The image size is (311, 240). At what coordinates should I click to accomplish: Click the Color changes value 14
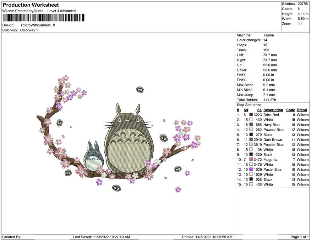265,40
